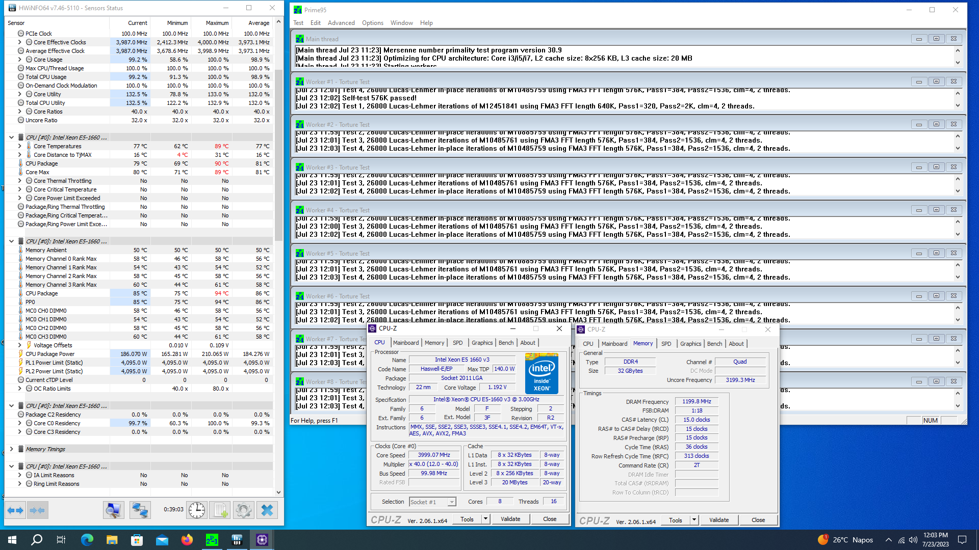This screenshot has height=550, width=979.
Task: Open Bench tab in left CPU-Z window
Action: (506, 343)
